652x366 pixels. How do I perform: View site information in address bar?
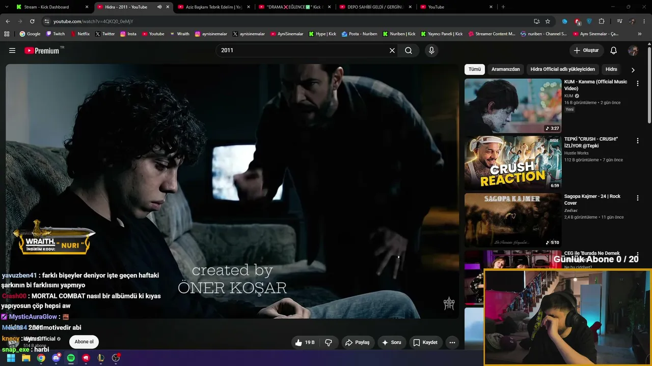tap(47, 21)
